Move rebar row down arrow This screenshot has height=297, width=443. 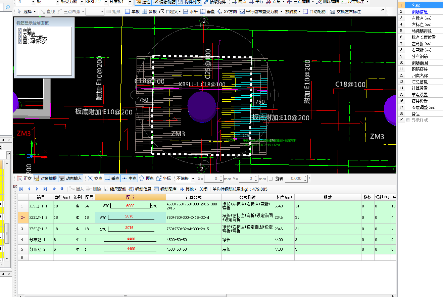click(x=62, y=189)
